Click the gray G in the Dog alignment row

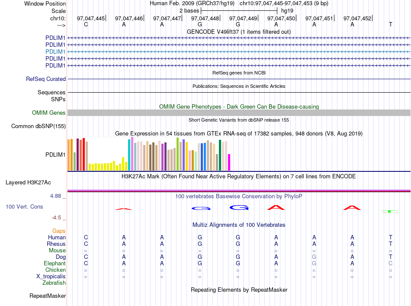coord(314,257)
